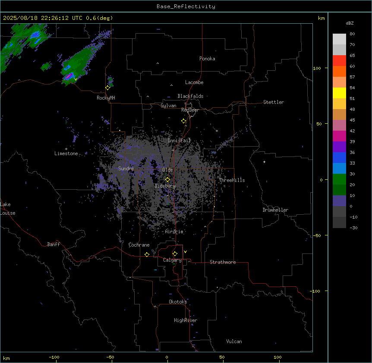Click the Olds label
This screenshot has height=363, width=372.
point(167,170)
